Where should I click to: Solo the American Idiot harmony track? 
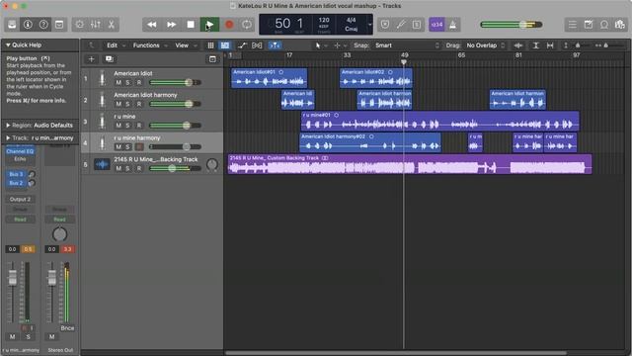click(127, 104)
